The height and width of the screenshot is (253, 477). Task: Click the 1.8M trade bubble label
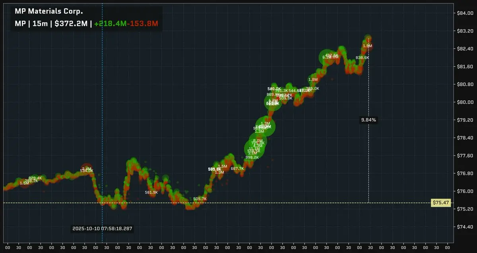pos(313,80)
